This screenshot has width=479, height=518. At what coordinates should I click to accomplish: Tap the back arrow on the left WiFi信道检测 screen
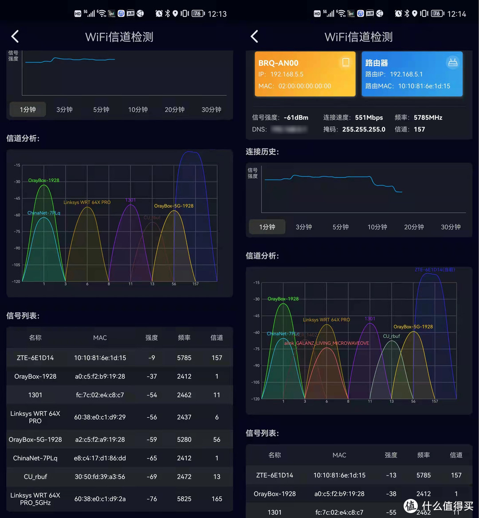click(15, 36)
